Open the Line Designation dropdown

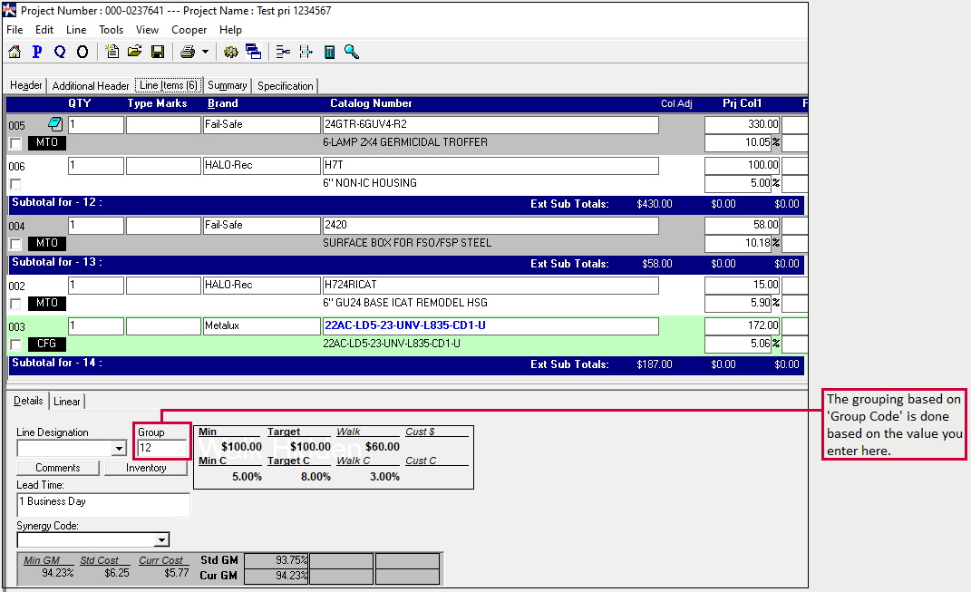coord(120,449)
